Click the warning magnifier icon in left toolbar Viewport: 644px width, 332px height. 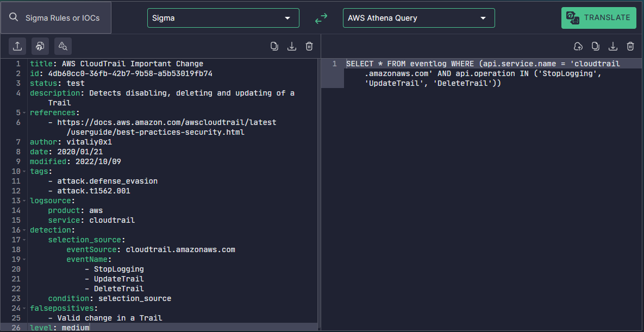pyautogui.click(x=63, y=46)
